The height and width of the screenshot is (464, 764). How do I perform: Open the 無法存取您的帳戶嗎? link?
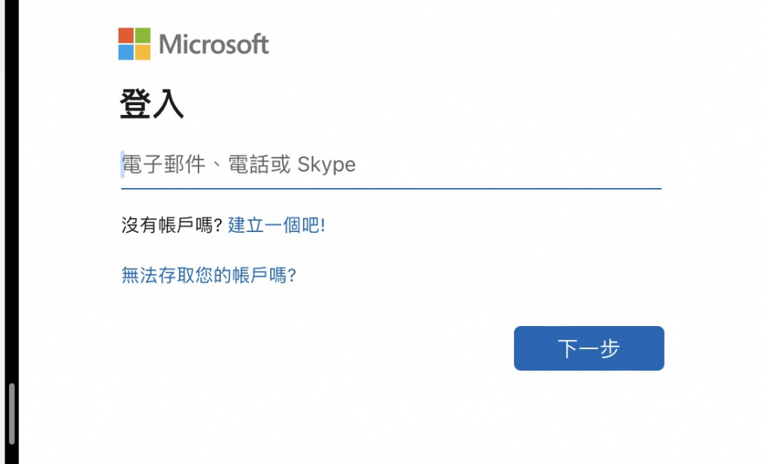[x=209, y=275]
